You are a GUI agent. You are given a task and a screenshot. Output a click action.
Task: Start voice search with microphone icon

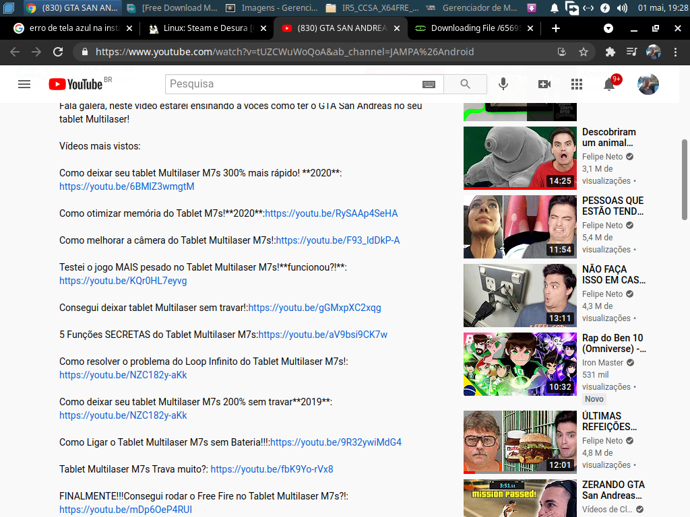[503, 84]
